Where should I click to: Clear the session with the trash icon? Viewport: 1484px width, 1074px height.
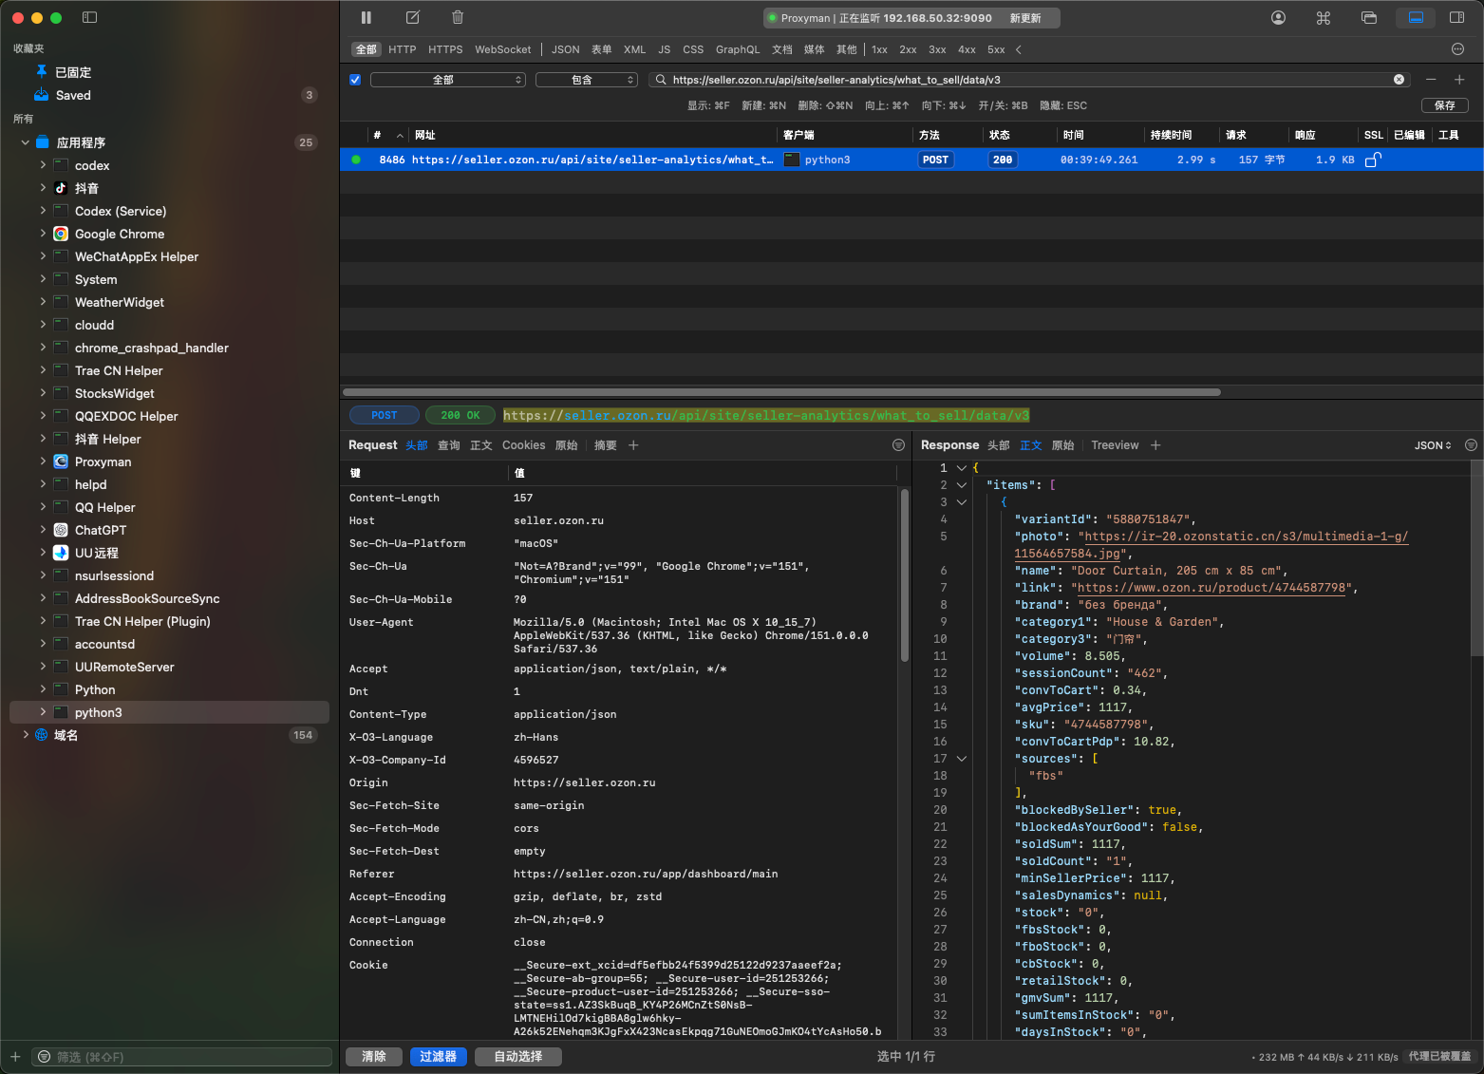tap(458, 17)
